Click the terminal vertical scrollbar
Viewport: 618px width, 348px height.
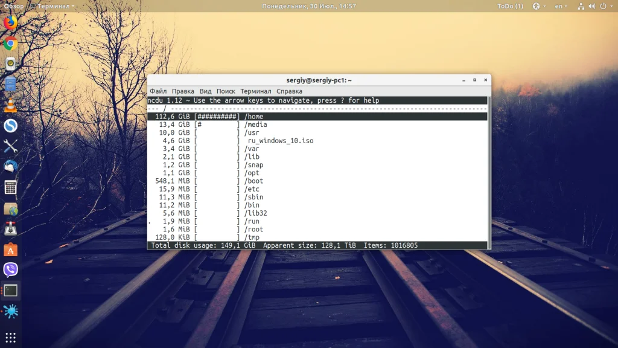tap(489, 173)
